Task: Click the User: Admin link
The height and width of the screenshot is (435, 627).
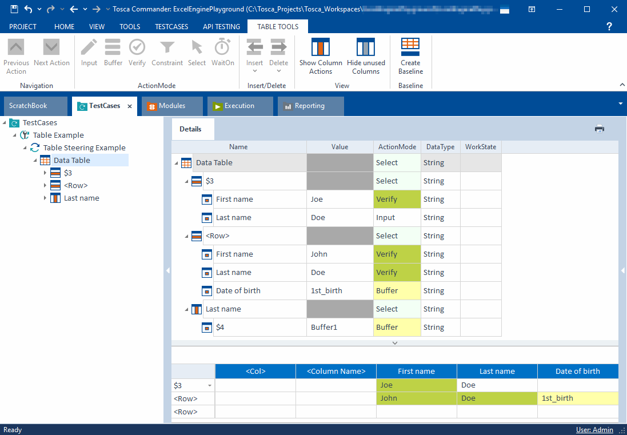Action: (x=594, y=430)
